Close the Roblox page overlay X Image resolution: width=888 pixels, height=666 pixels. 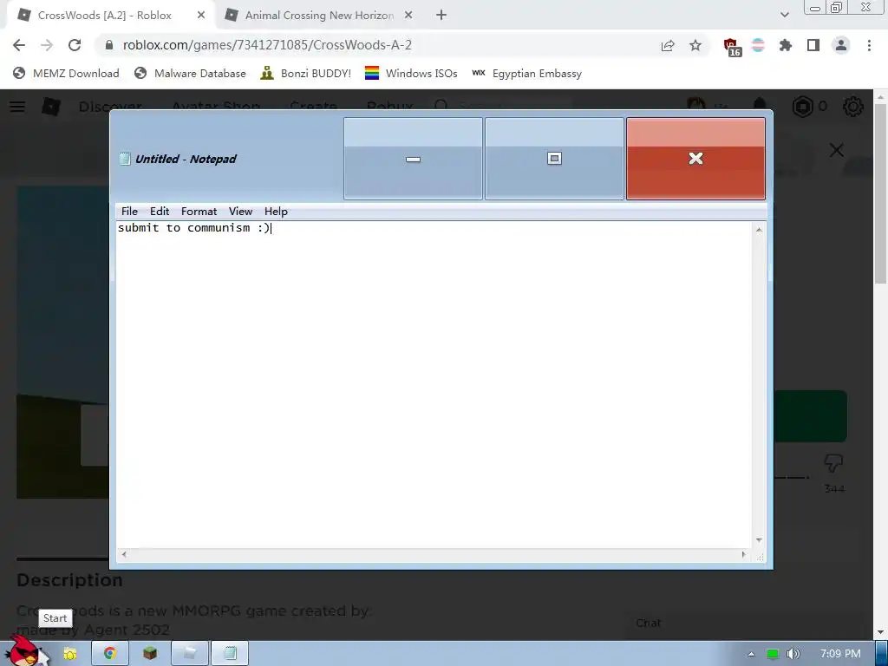837,150
